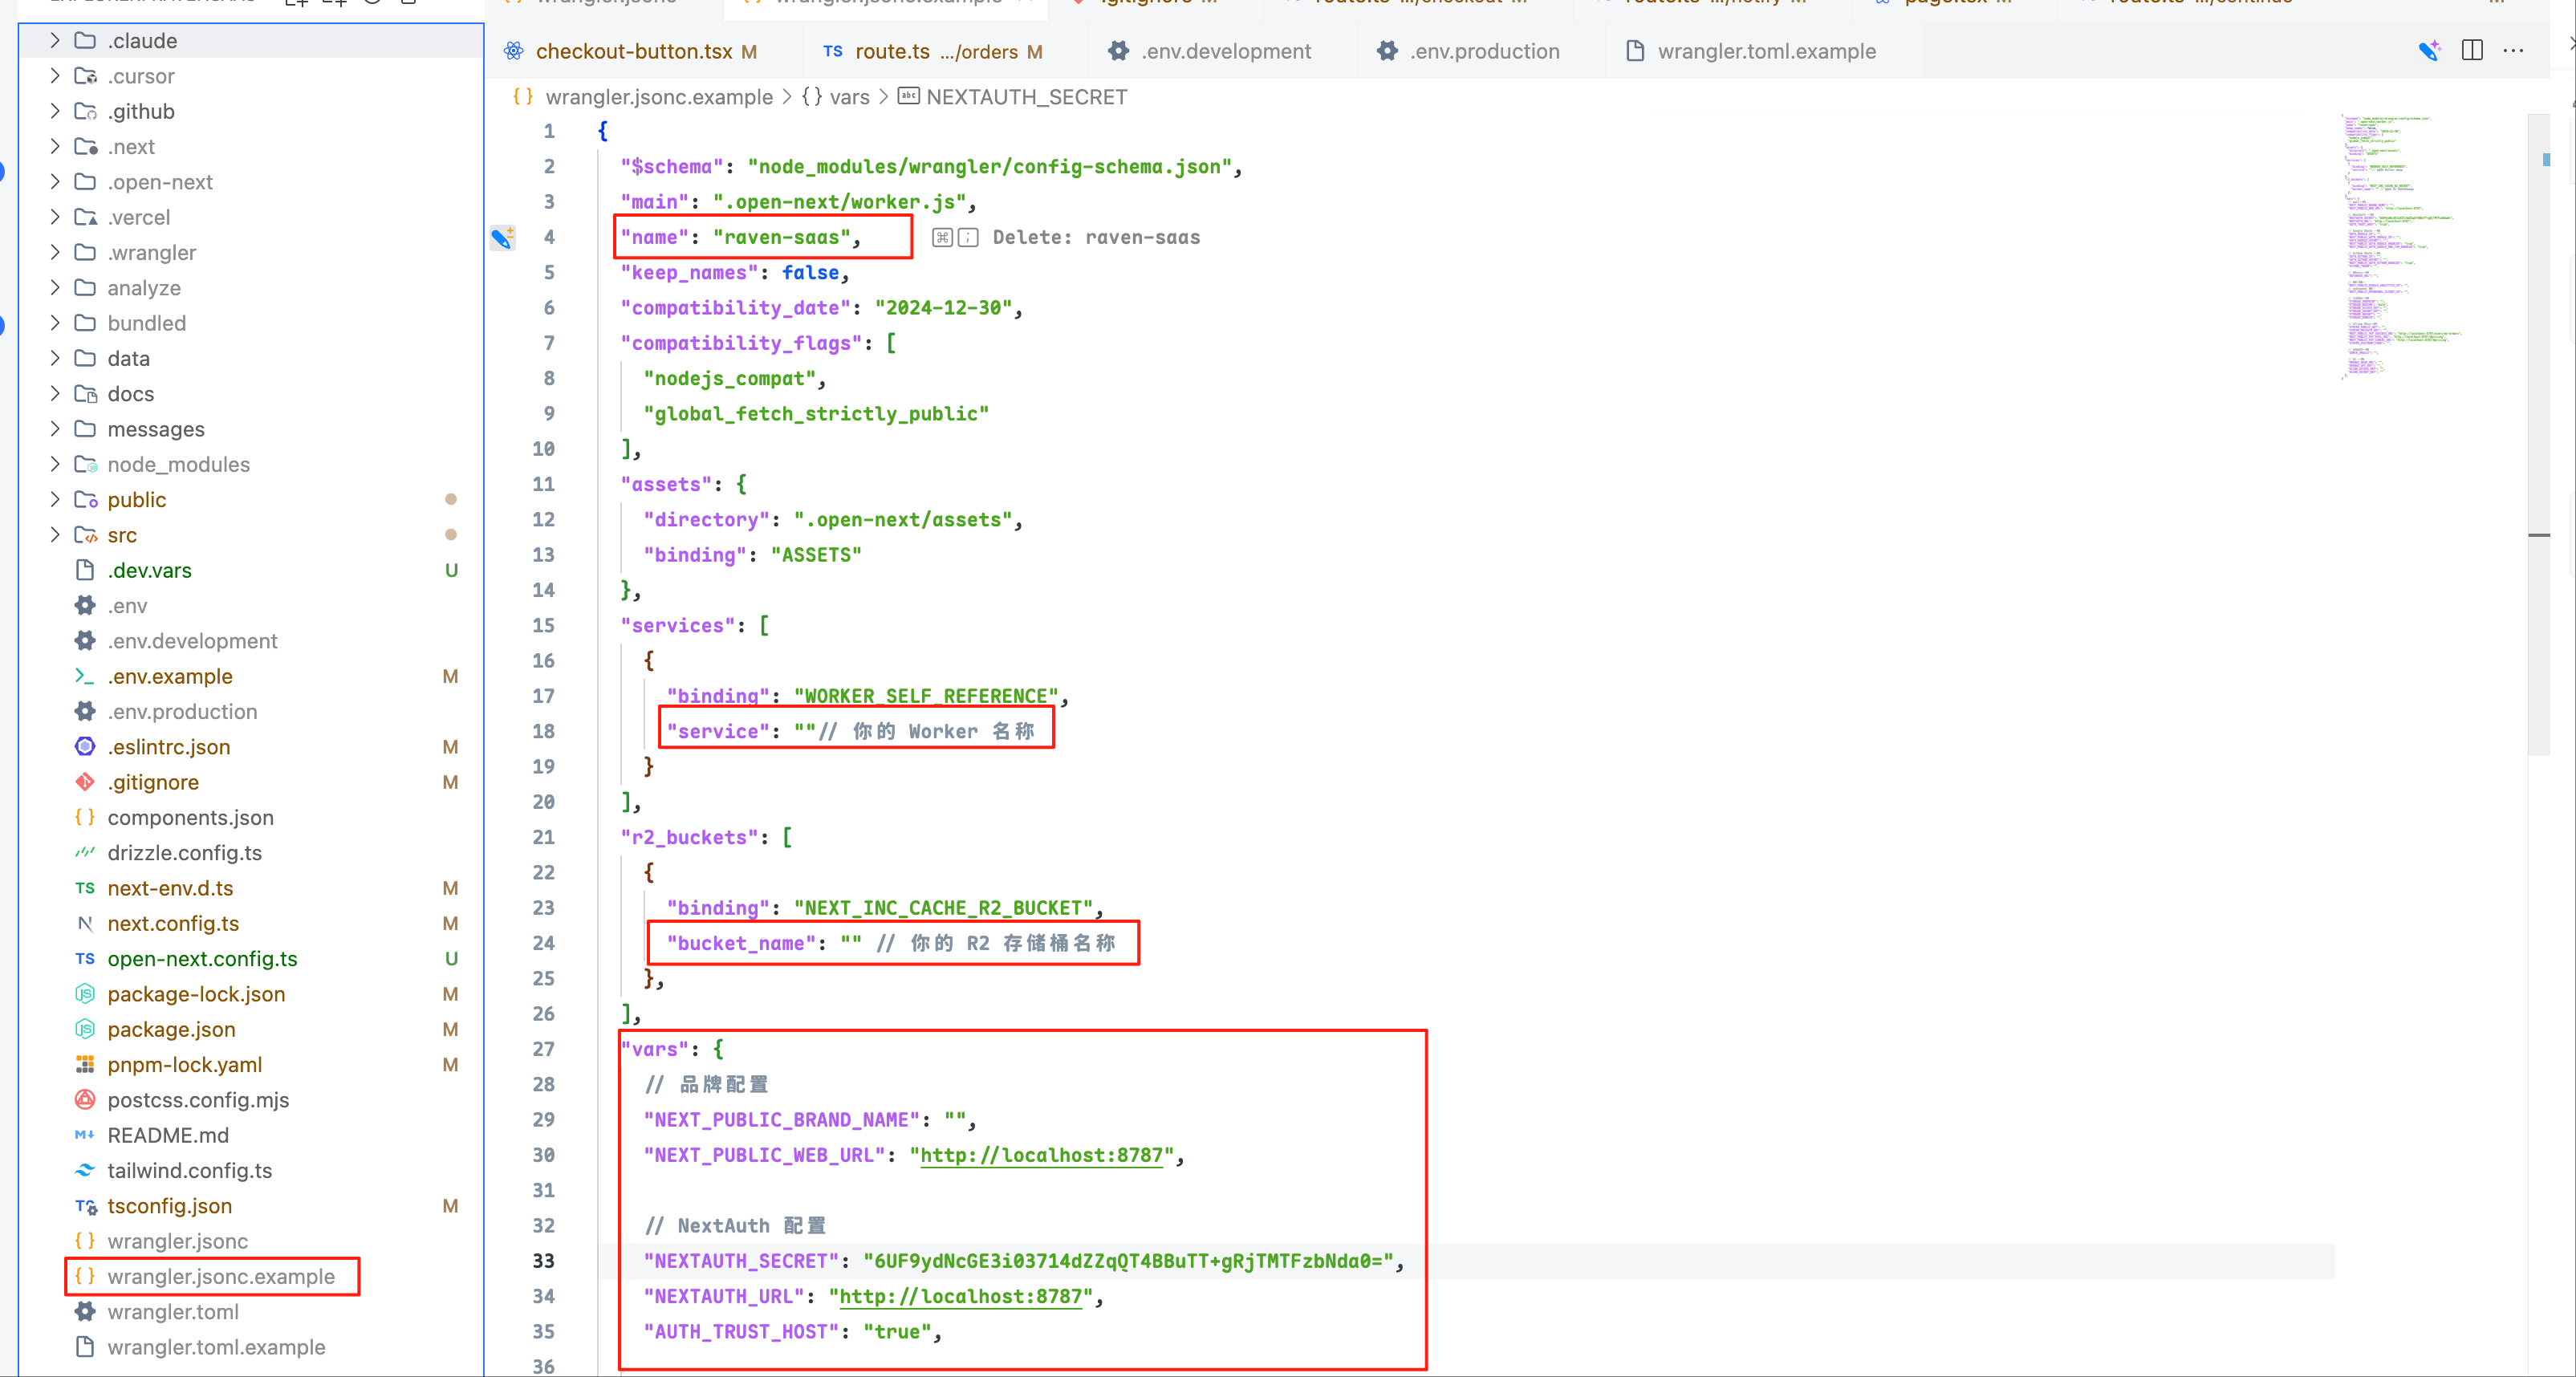Click wrangler.jsonc.example in the breadcrumb
This screenshot has height=1377, width=2576.
point(659,97)
